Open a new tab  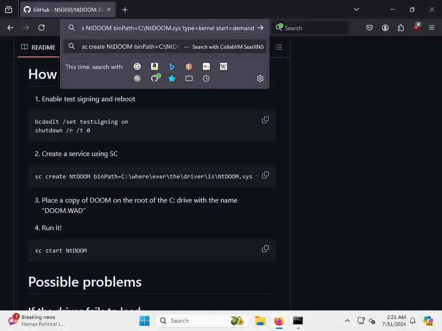point(125,10)
